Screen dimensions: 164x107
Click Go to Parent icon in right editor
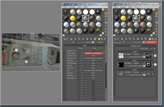click(x=153, y=39)
